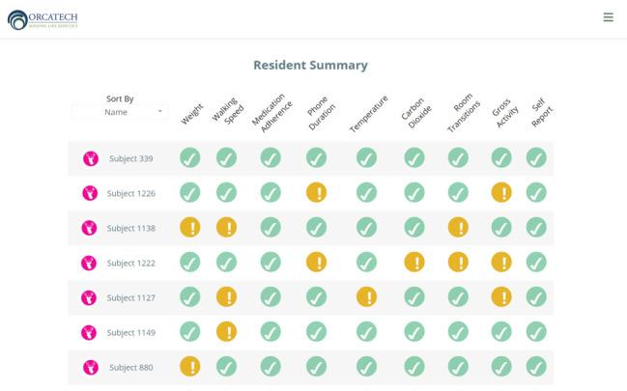This screenshot has width=627, height=391.
Task: Click Subject 1127 Walking Speed warning icon
Action: tap(226, 297)
